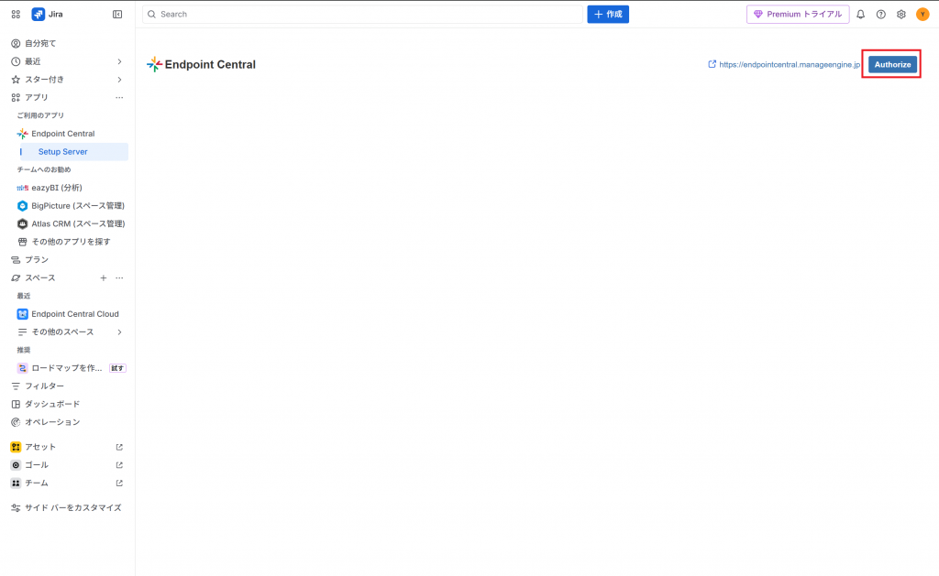939x576 pixels.
Task: Expand the スター付き chevron
Action: (x=120, y=80)
